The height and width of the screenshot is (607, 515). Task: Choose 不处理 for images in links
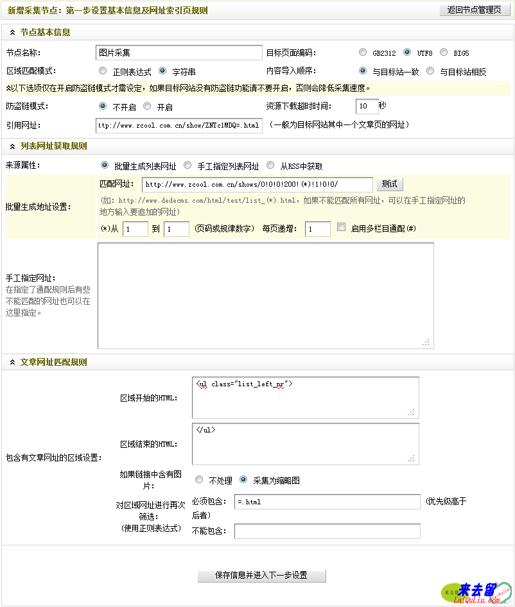pyautogui.click(x=199, y=480)
